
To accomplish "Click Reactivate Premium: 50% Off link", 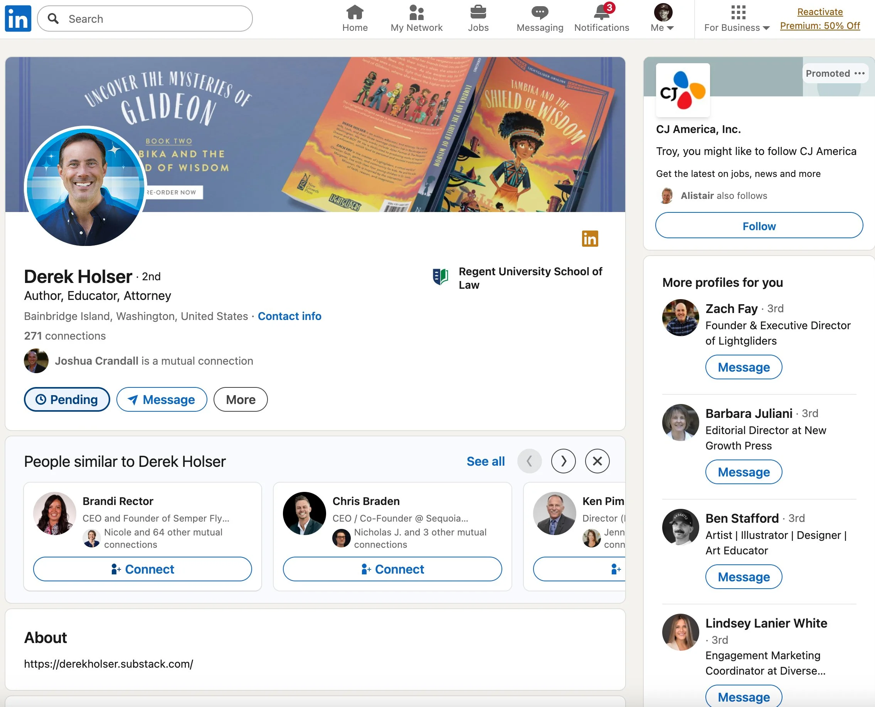I will 819,19.
